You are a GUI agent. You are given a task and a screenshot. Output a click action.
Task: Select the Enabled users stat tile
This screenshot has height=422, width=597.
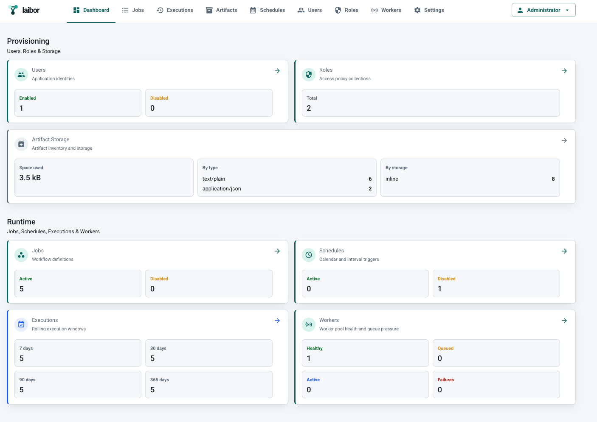pos(78,103)
